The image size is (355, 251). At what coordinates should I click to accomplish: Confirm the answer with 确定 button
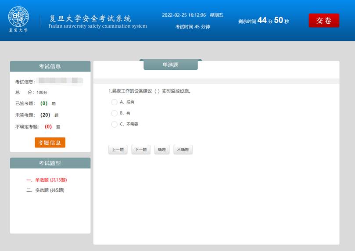(x=161, y=150)
